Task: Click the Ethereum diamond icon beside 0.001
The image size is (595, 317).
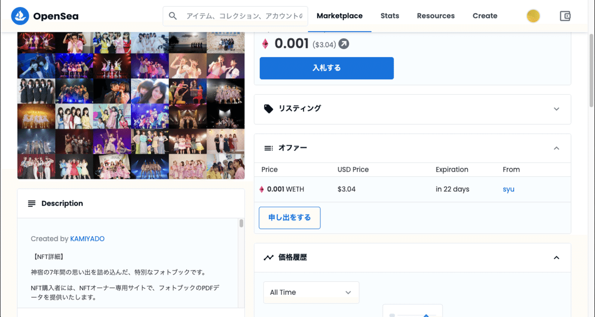Action: click(265, 43)
